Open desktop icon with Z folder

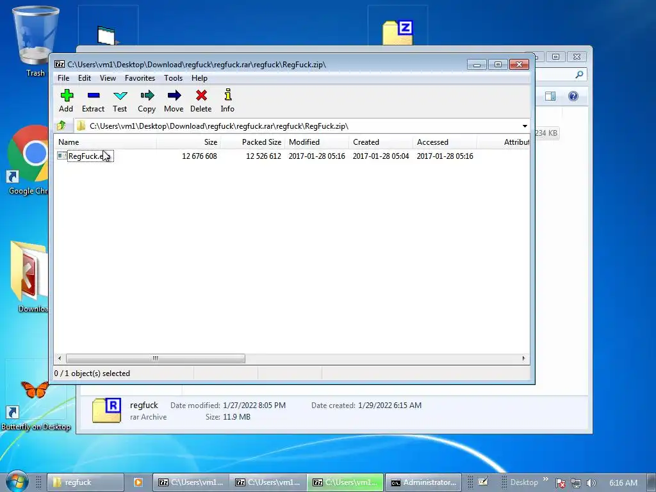(397, 32)
